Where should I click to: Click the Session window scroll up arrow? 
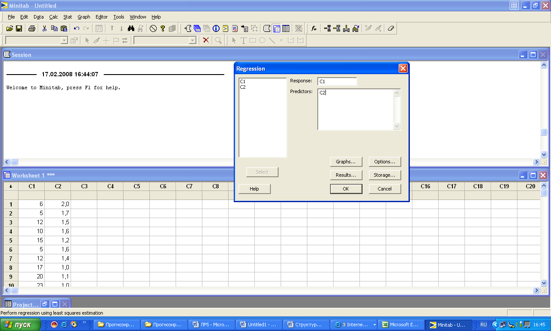pos(544,65)
